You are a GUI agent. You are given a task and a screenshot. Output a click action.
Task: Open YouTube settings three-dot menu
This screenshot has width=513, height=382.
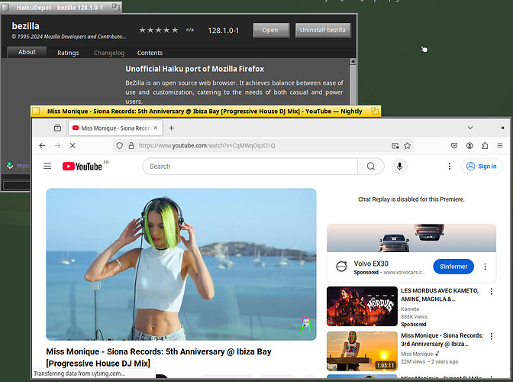450,167
